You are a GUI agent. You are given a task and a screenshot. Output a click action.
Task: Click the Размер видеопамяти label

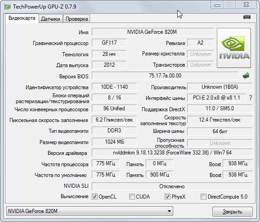[64, 142]
